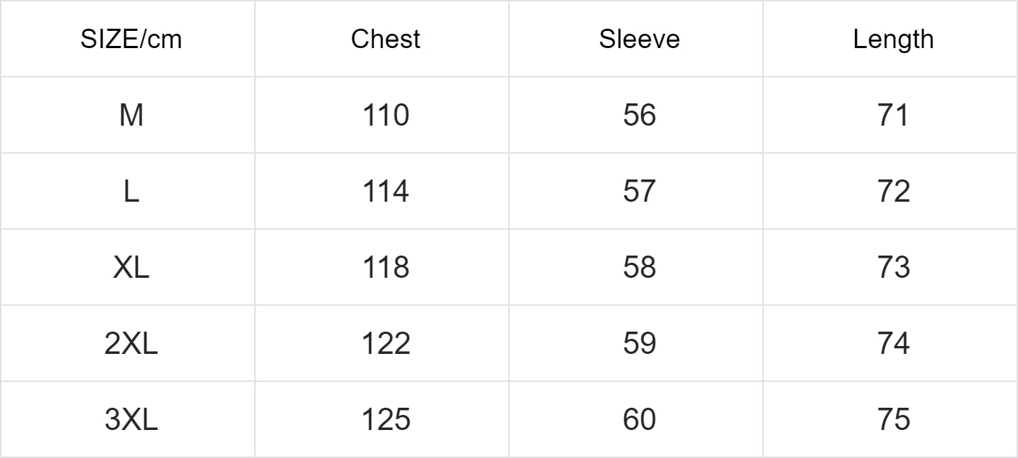Select length value 72 in L row

coord(893,191)
